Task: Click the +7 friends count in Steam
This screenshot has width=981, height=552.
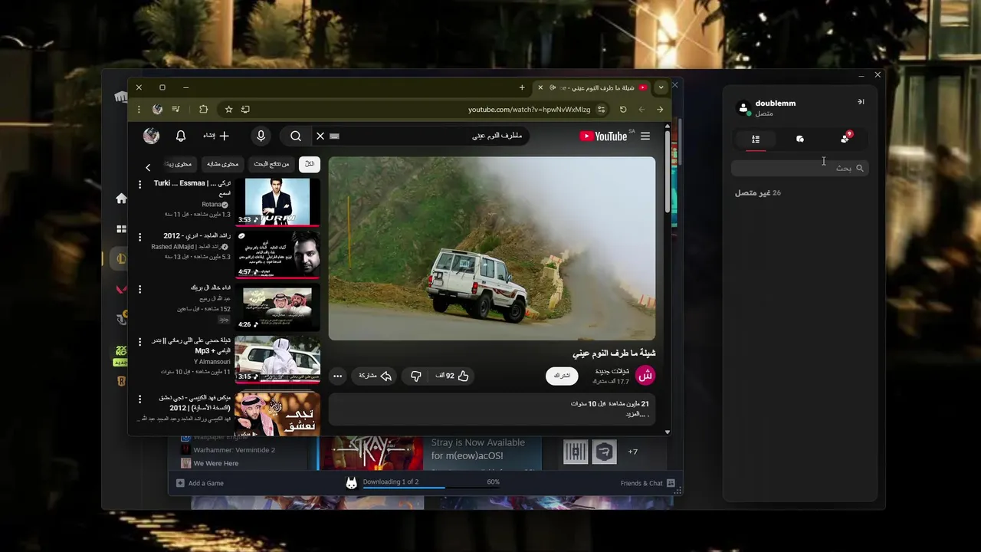Action: click(633, 452)
